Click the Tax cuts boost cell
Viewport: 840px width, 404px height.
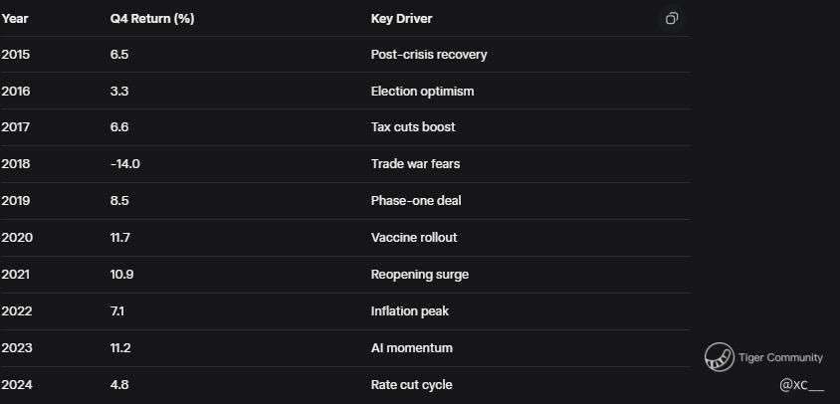(x=413, y=127)
